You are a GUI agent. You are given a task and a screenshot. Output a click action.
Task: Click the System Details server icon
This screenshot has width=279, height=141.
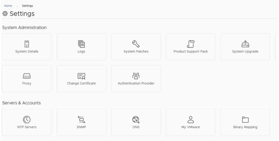(27, 44)
